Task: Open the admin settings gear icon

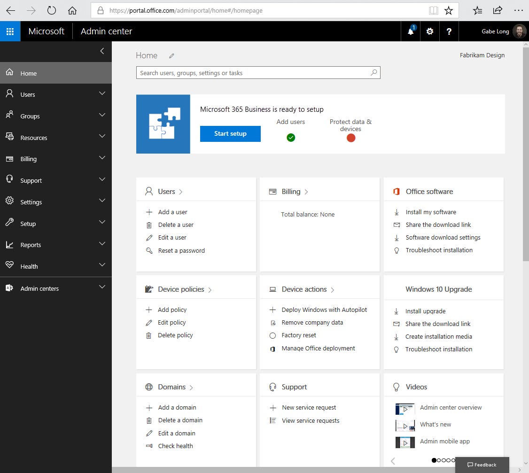Action: tap(429, 31)
